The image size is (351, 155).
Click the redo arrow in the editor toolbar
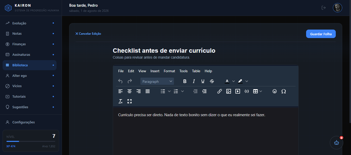pyautogui.click(x=130, y=81)
